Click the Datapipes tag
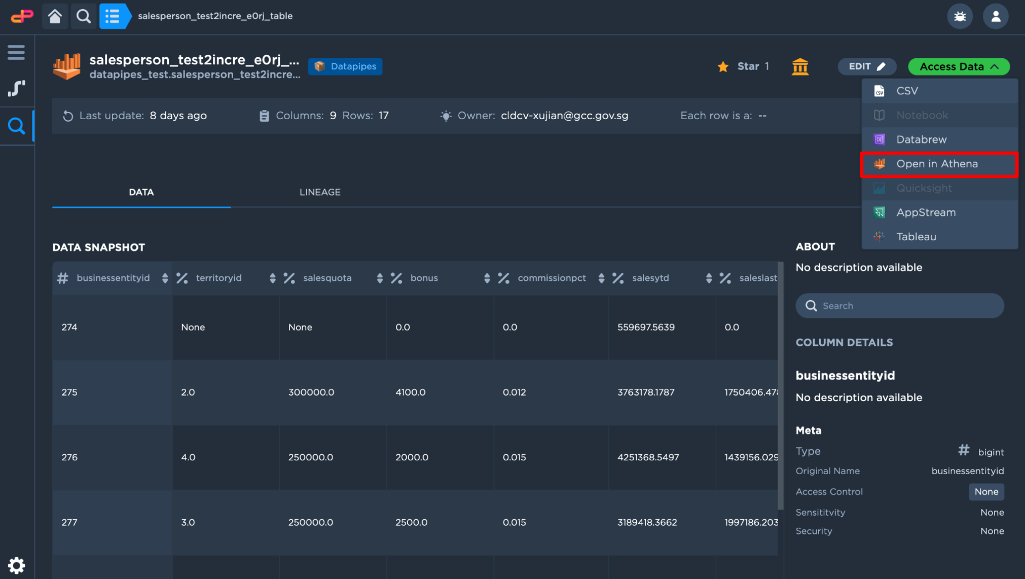This screenshot has width=1025, height=579. (x=345, y=66)
